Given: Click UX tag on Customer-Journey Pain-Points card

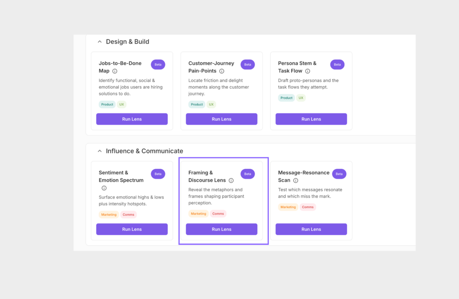Looking at the screenshot, I should [211, 104].
